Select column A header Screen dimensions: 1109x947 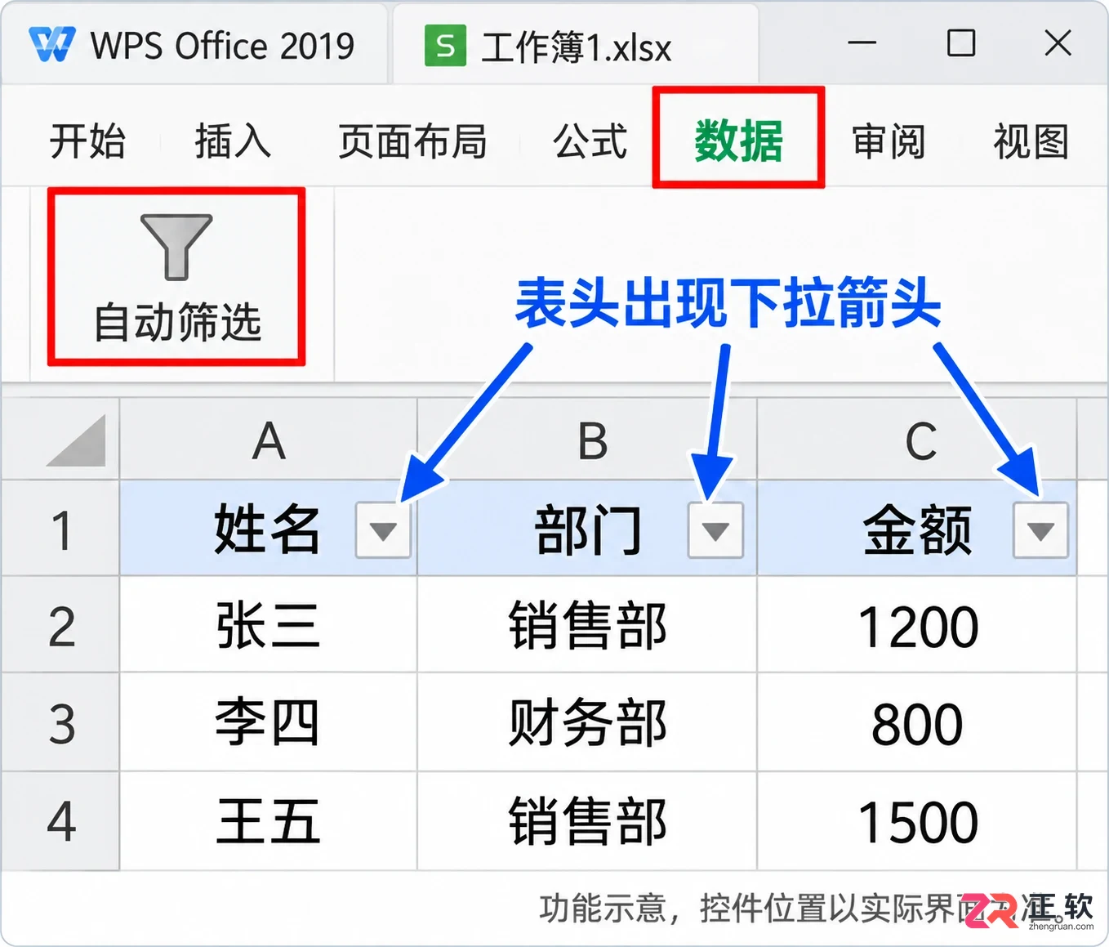[269, 440]
